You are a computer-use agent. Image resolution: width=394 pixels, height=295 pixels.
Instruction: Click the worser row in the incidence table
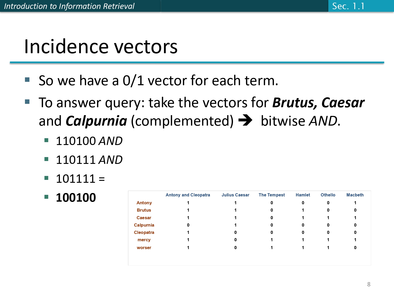[x=144, y=247]
